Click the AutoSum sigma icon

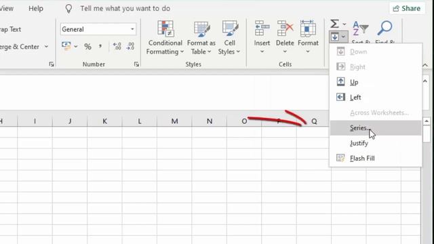coord(334,24)
